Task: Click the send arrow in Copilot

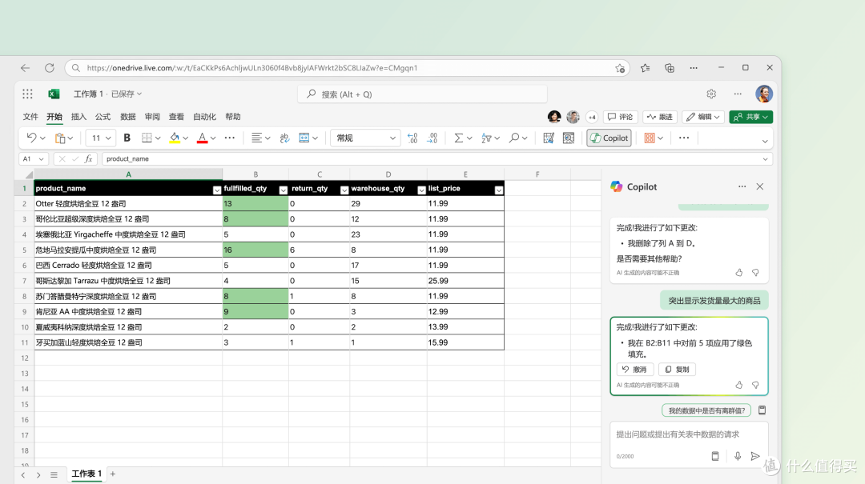Action: (755, 456)
